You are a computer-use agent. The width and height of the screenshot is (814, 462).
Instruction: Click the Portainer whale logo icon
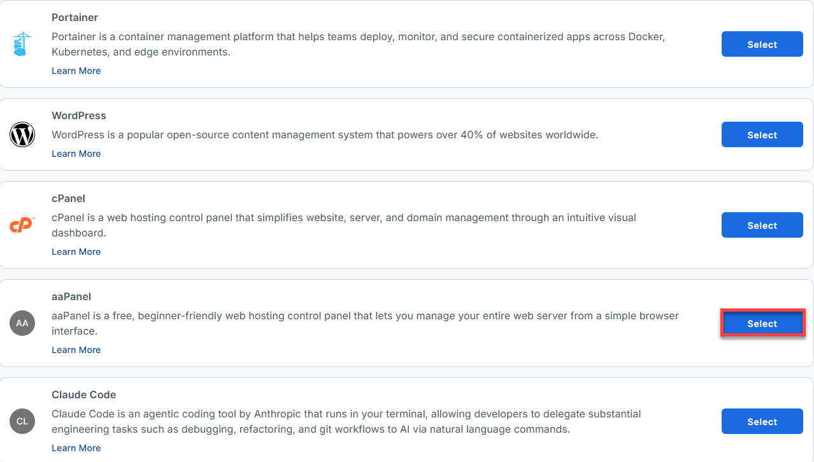[x=22, y=44]
